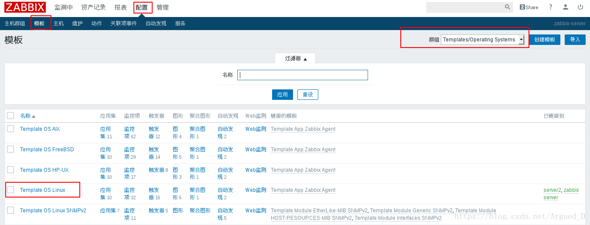Focus the top search box

coord(464,7)
